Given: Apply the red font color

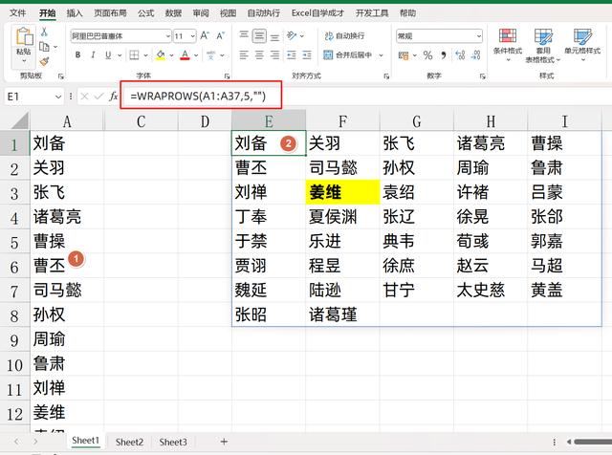Looking at the screenshot, I should point(185,55).
